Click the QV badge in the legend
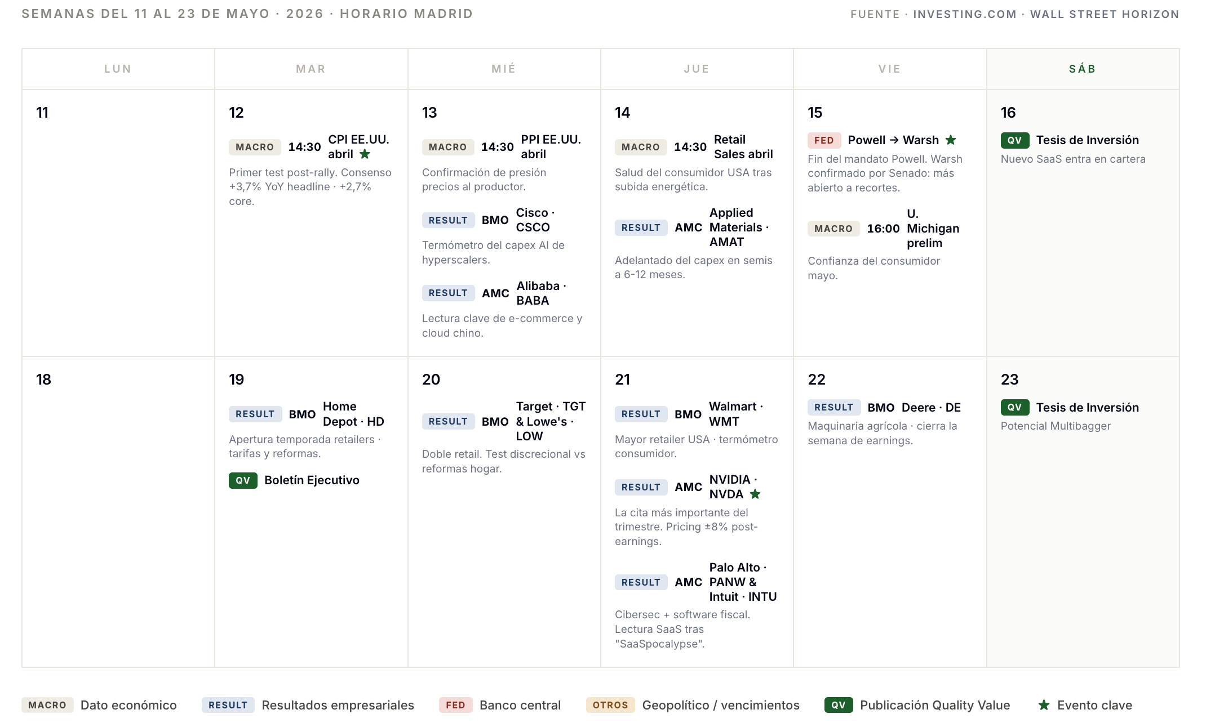 tap(839, 705)
